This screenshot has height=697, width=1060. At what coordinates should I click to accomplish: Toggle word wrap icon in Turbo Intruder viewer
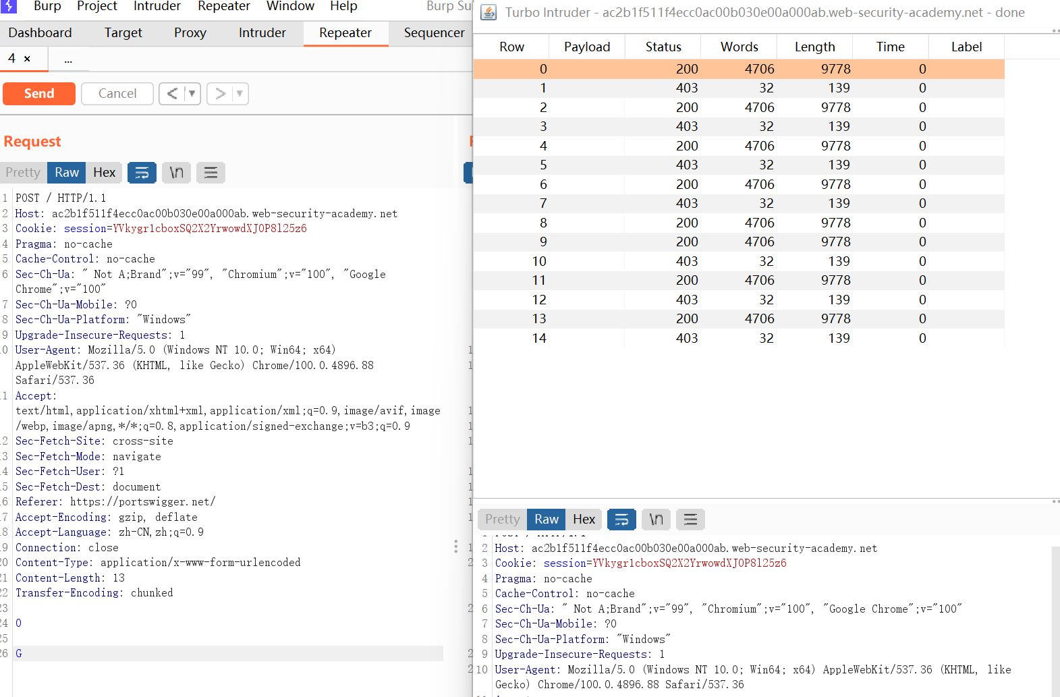(x=621, y=520)
